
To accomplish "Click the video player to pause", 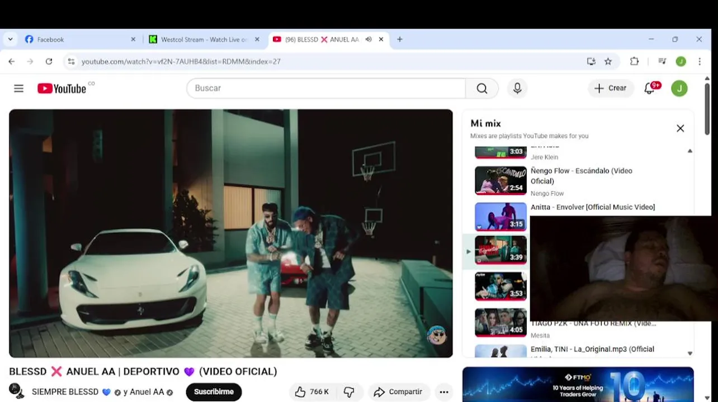I will click(x=230, y=233).
